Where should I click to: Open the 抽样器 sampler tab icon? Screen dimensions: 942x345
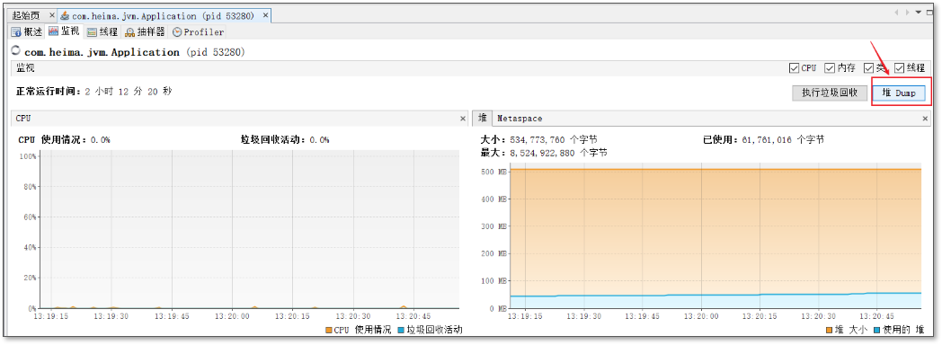[129, 32]
